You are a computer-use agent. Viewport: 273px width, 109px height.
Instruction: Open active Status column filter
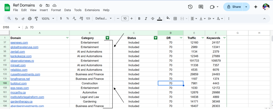click(156, 38)
